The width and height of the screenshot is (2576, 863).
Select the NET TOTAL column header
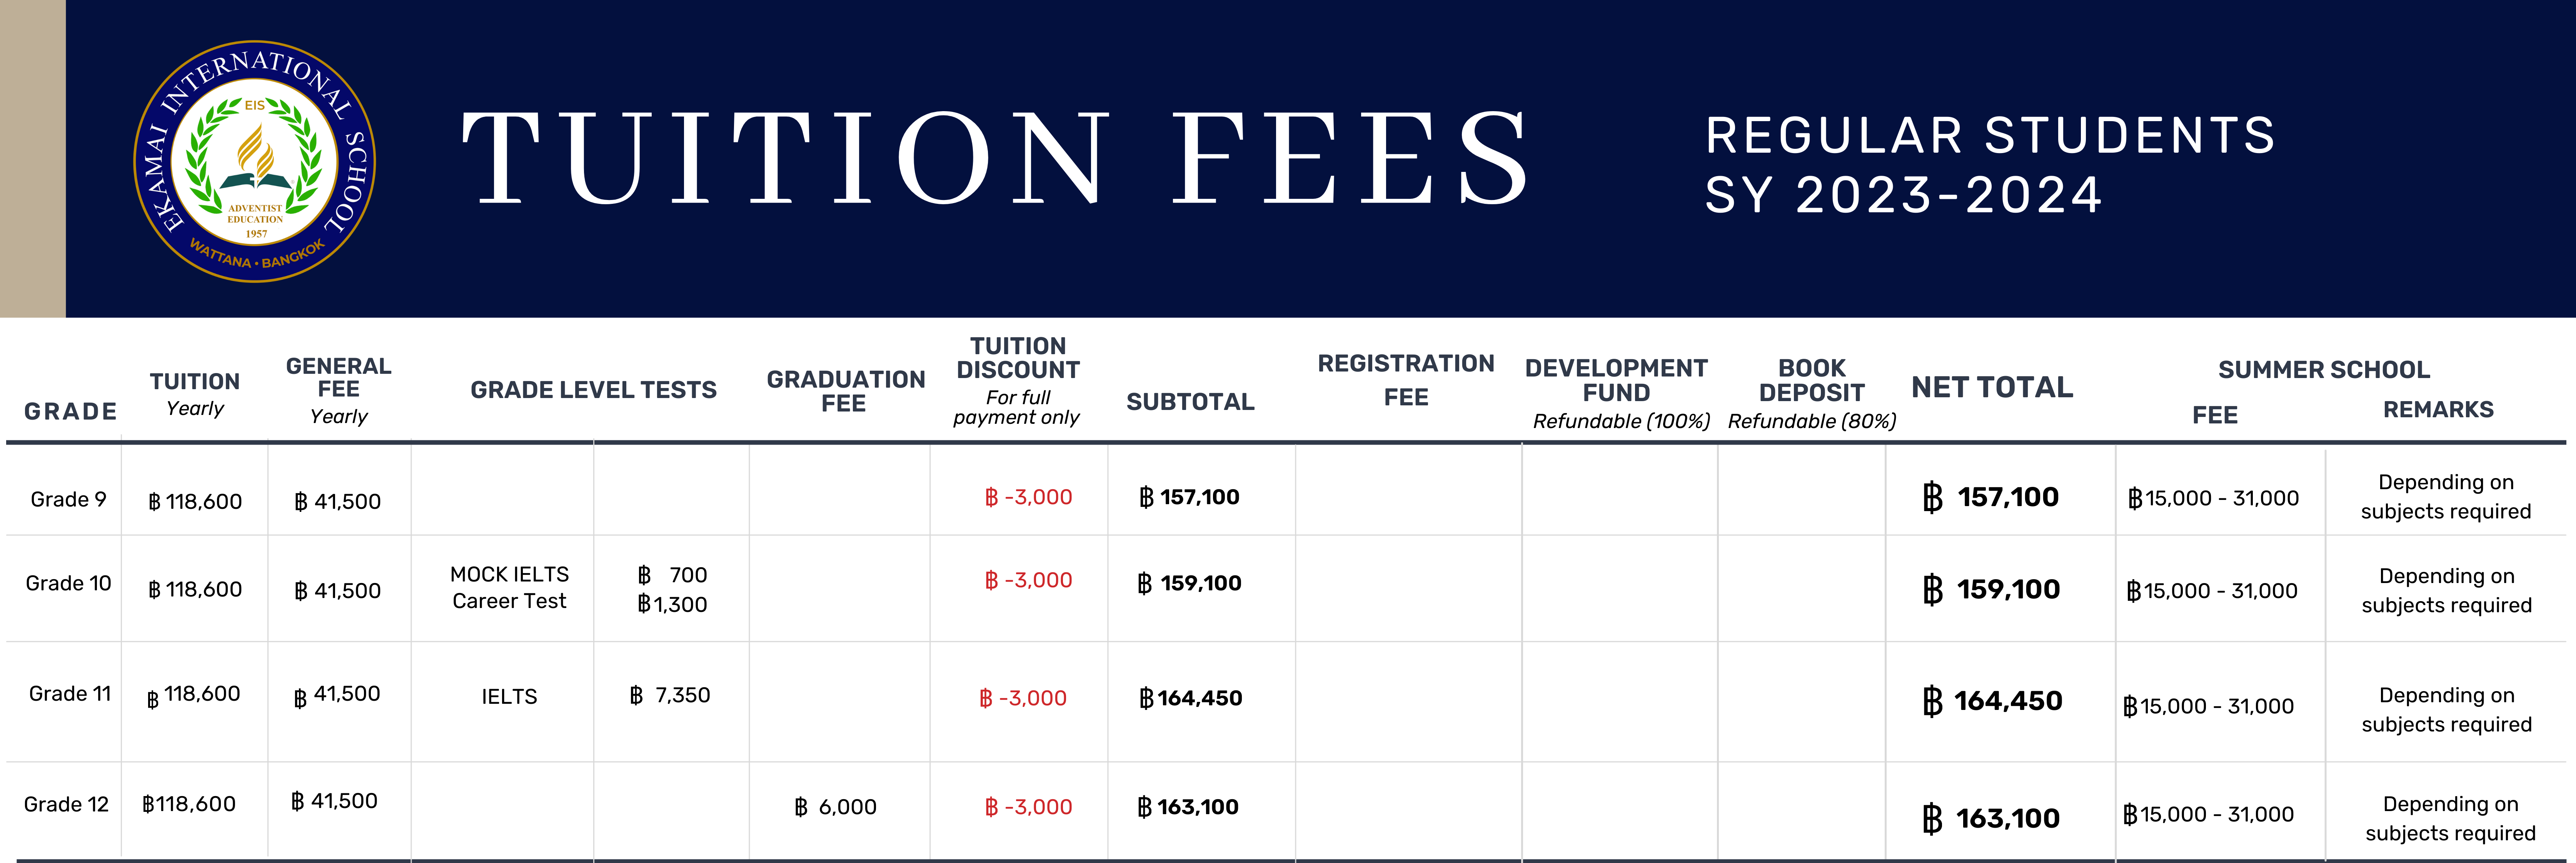point(1992,387)
